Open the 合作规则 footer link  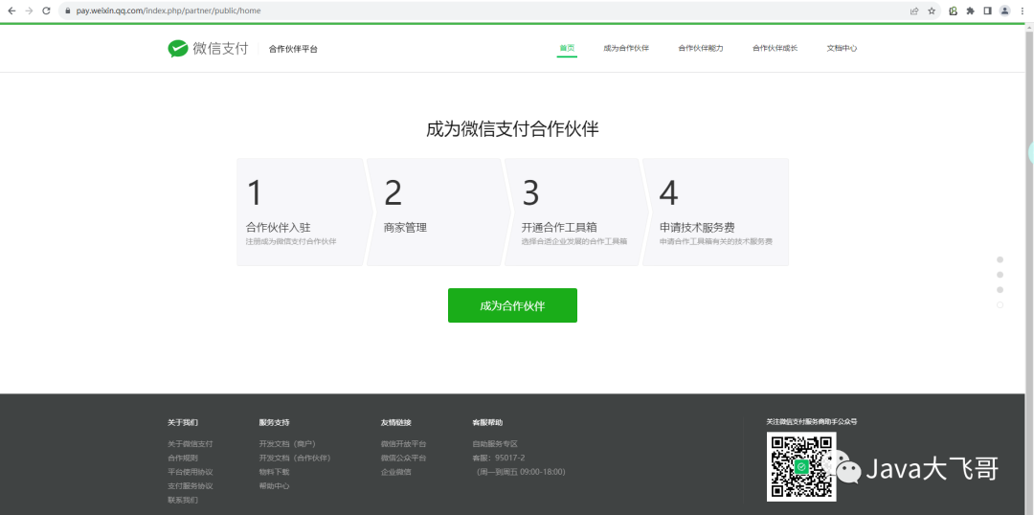[183, 458]
